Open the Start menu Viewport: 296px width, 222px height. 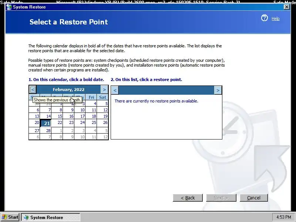coord(10,217)
